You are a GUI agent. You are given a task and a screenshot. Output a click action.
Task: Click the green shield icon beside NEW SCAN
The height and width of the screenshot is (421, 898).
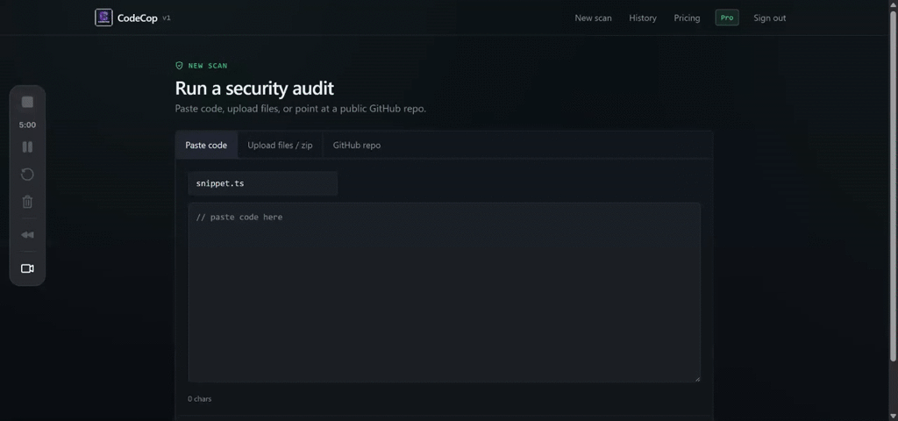pos(179,66)
